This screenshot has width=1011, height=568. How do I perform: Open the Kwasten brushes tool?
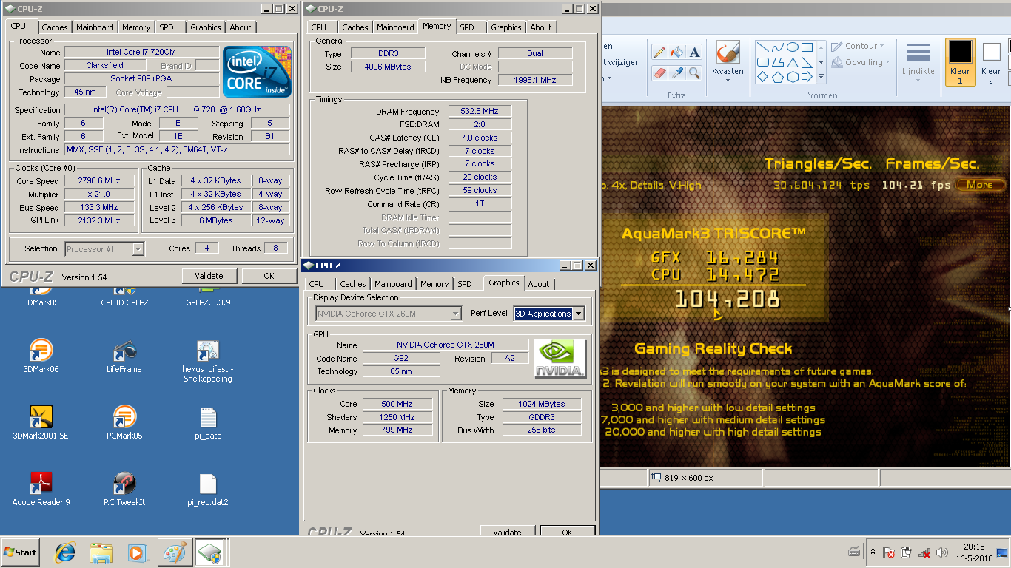(x=728, y=62)
